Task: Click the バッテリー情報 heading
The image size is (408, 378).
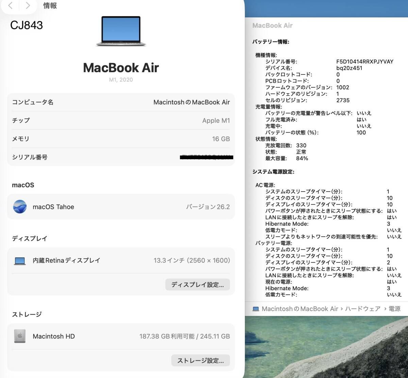Action: [x=271, y=42]
